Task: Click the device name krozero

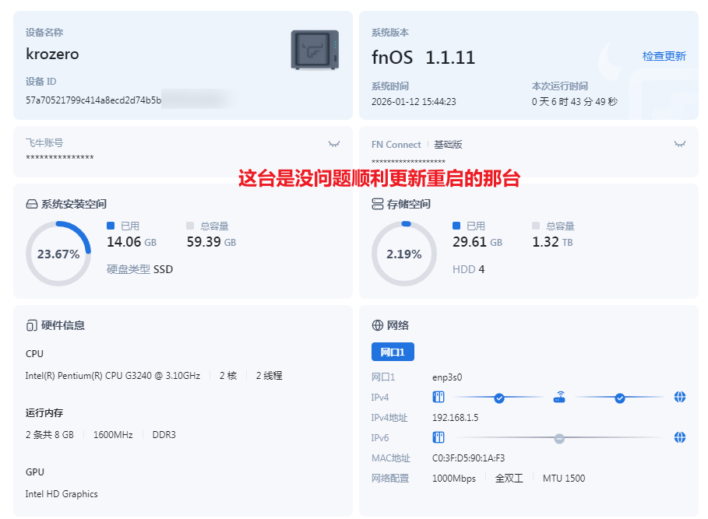Action: (52, 54)
